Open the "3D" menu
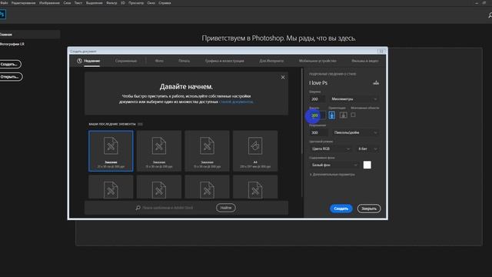 (123, 3)
